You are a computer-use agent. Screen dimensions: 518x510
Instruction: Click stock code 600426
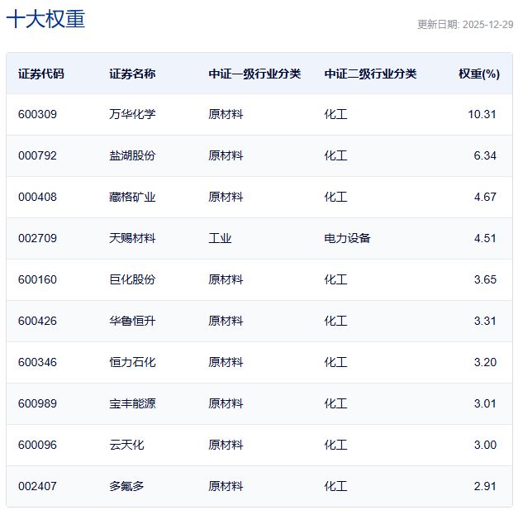37,321
